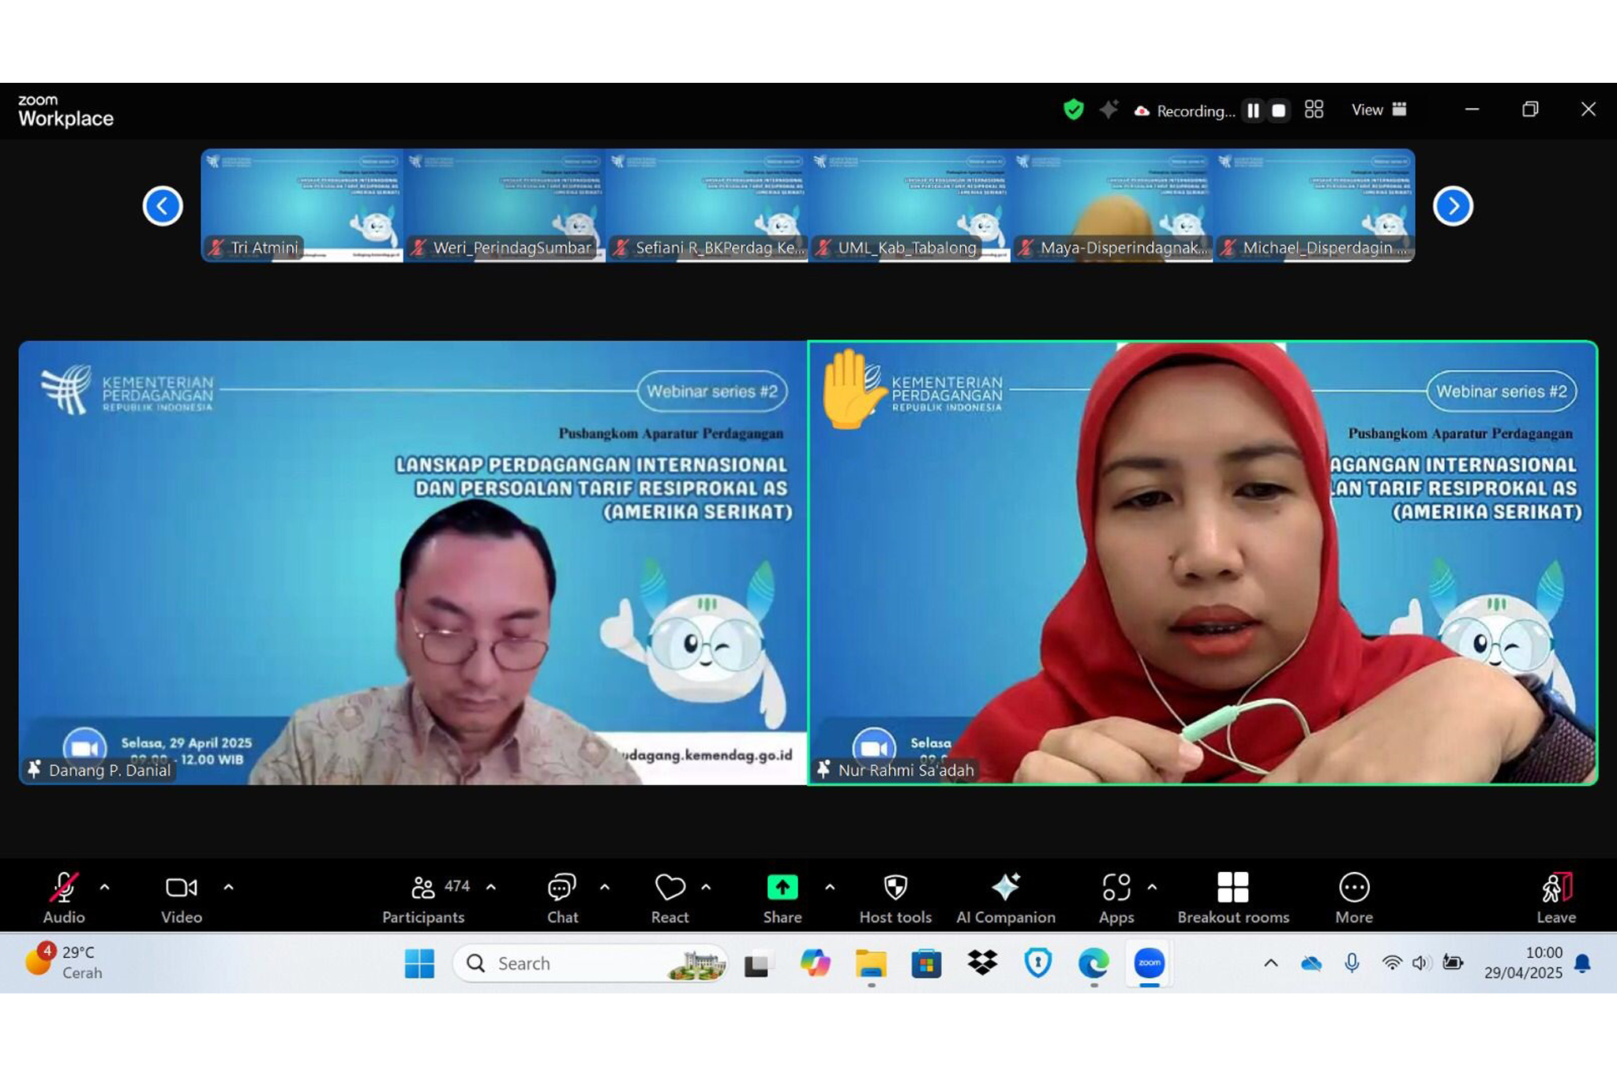Viewport: 1617px width, 1077px height.
Task: Open Microsoft Store from the taskbar
Action: click(926, 963)
